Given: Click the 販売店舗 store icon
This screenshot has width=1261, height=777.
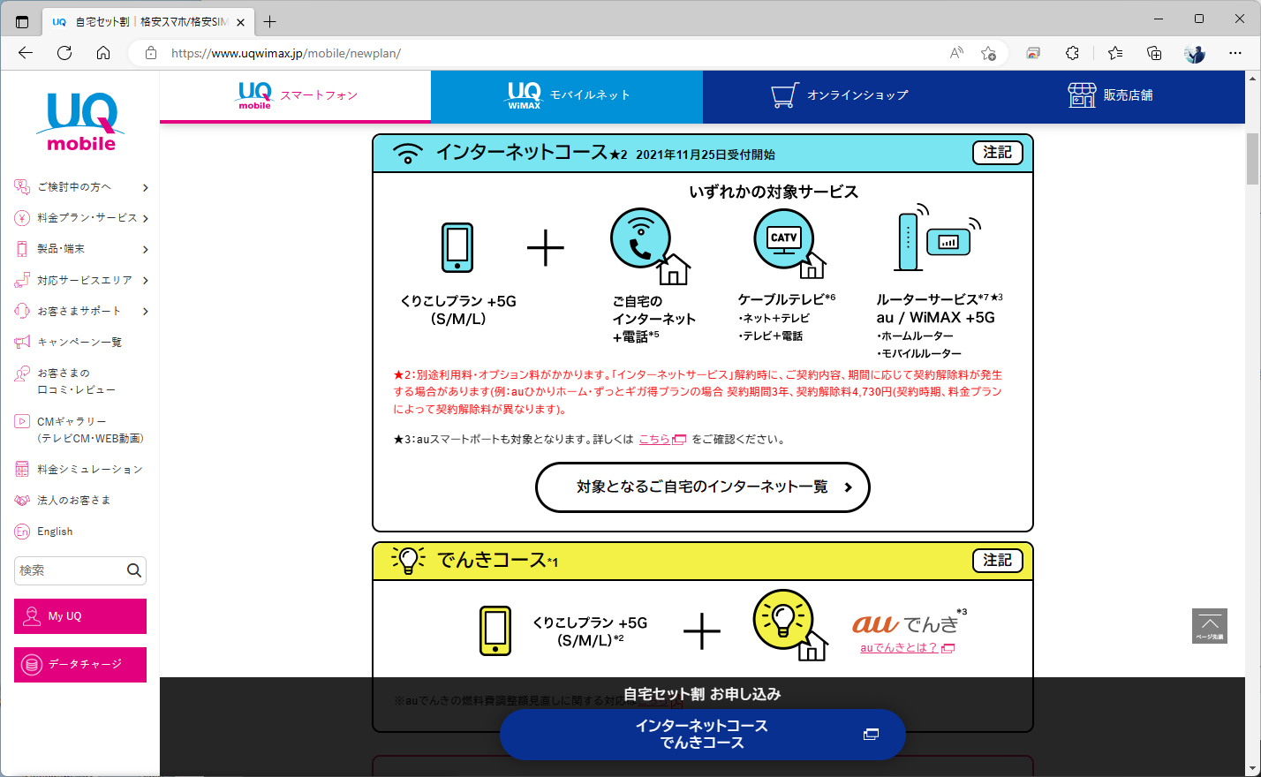Looking at the screenshot, I should pos(1081,95).
